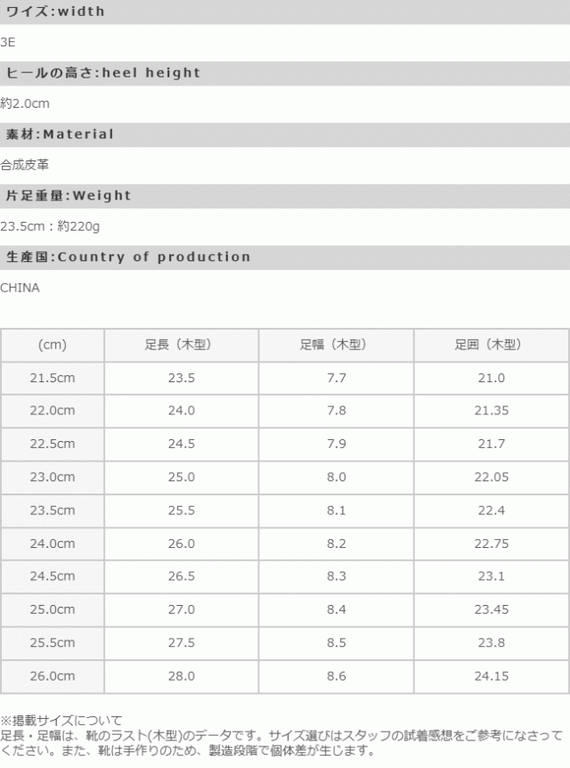Select the 21.5cm size row label
The height and width of the screenshot is (768, 570).
53,378
